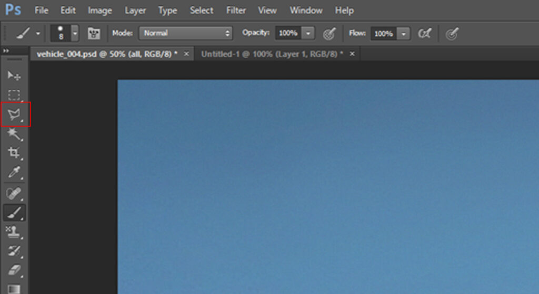Open the Help menu
This screenshot has width=539, height=294.
pos(344,10)
